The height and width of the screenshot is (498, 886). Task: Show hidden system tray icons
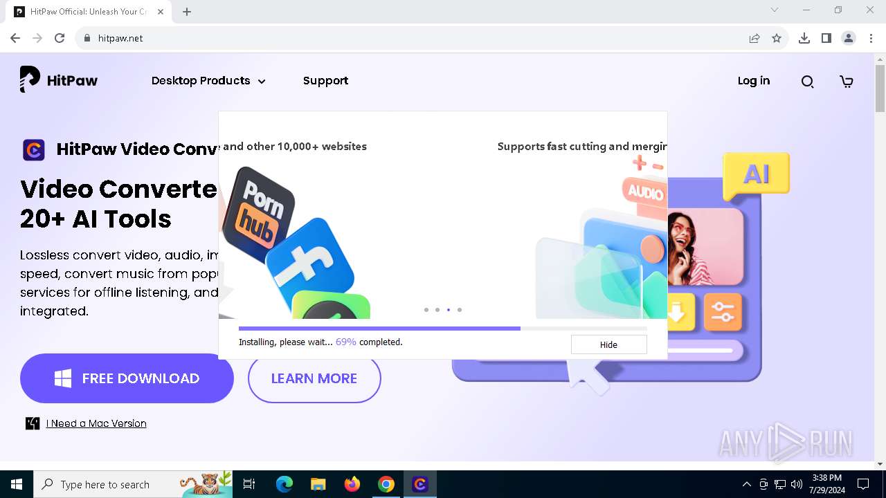746,484
